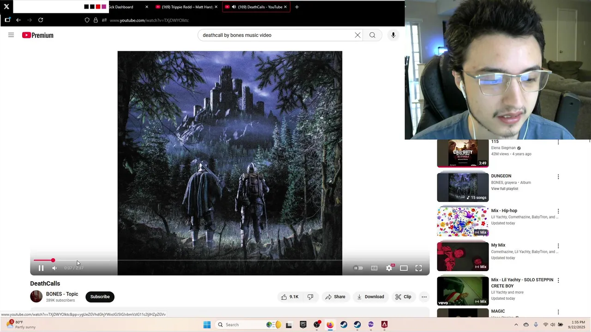The width and height of the screenshot is (591, 332).
Task: Select the browser URL address bar
Action: pos(149,20)
